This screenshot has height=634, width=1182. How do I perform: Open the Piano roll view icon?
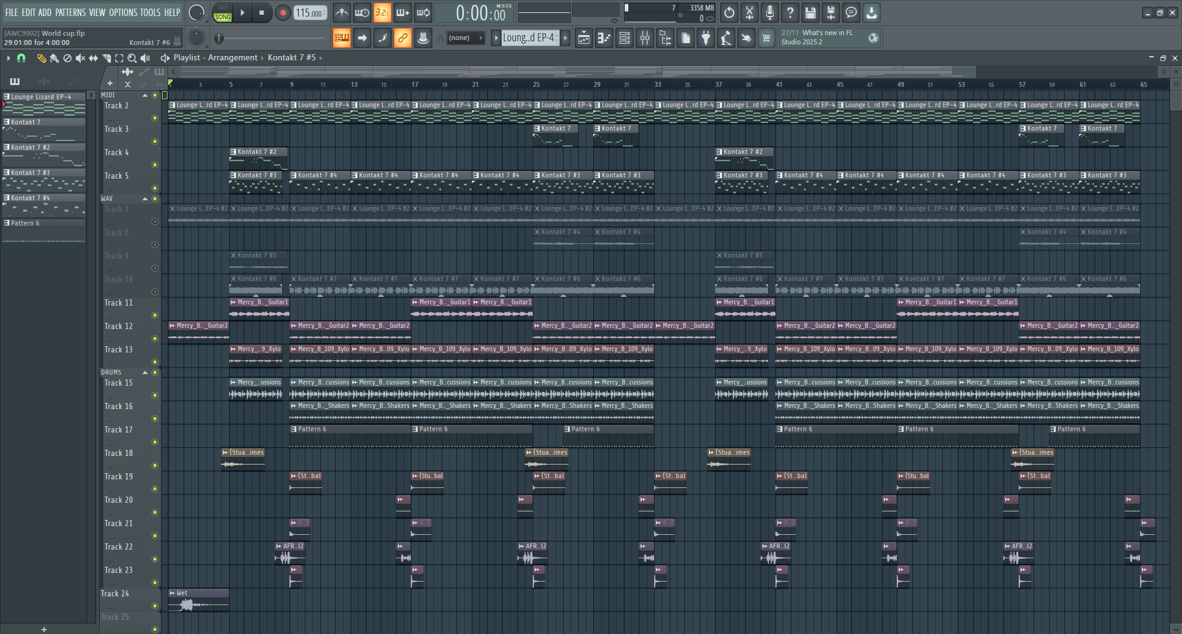pyautogui.click(x=604, y=38)
